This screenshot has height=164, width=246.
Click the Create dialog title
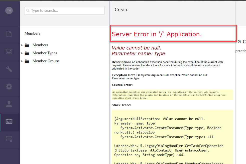tap(121, 10)
